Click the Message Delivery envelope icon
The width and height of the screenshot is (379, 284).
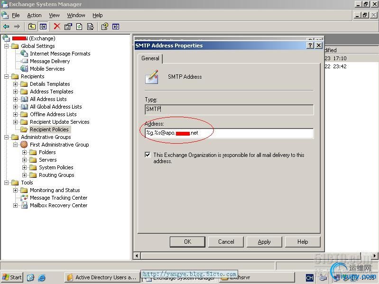tap(25, 61)
